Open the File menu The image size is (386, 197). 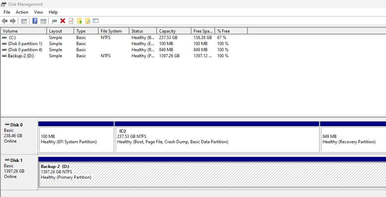pos(7,12)
